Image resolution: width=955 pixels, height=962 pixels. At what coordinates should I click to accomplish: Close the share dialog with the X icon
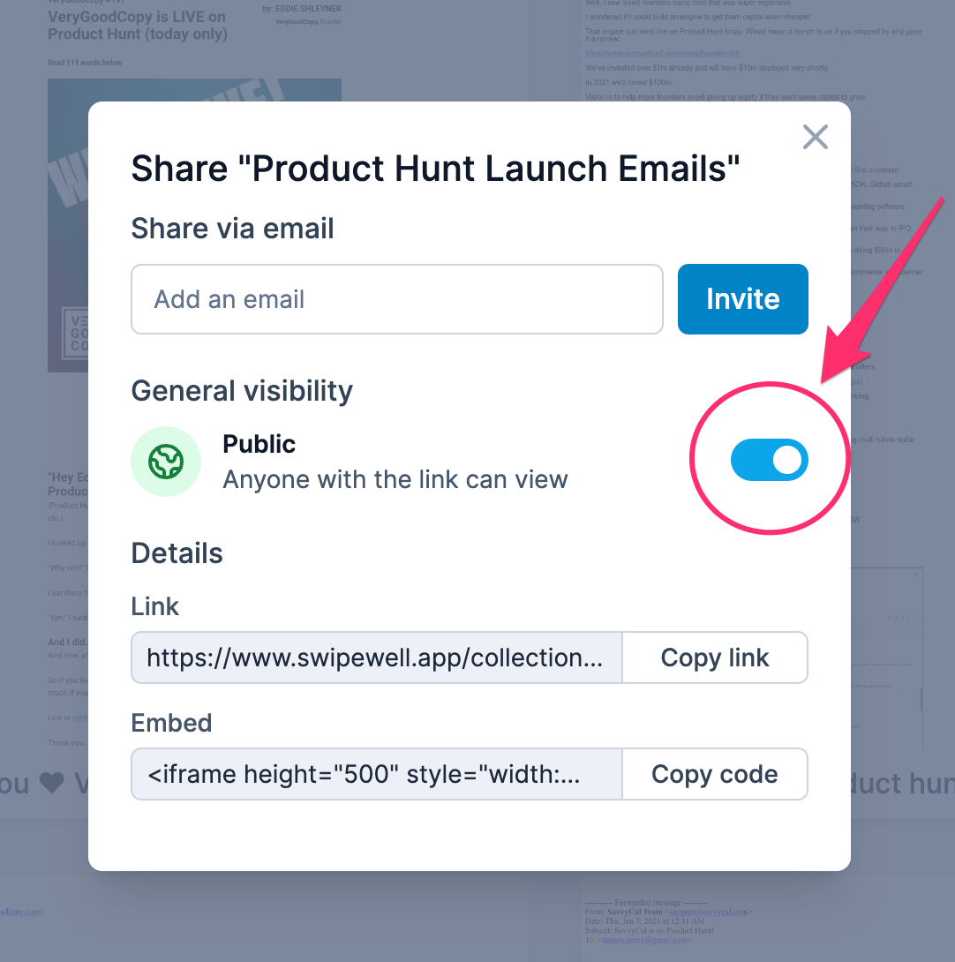point(815,137)
